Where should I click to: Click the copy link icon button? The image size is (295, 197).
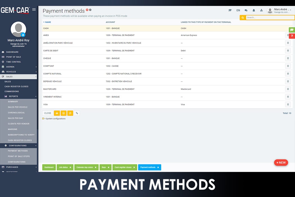(x=77, y=113)
